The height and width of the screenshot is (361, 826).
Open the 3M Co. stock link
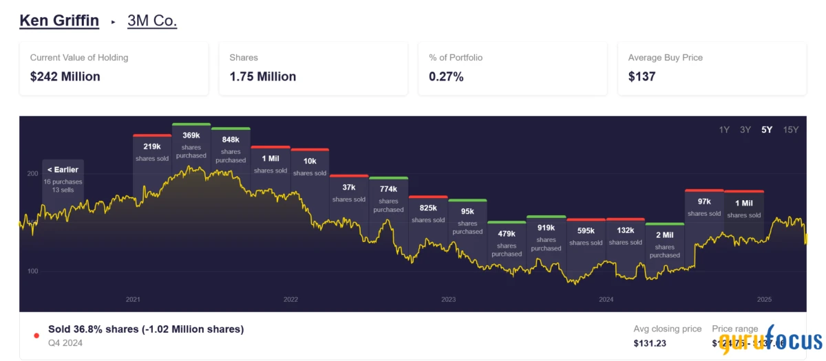click(x=152, y=21)
